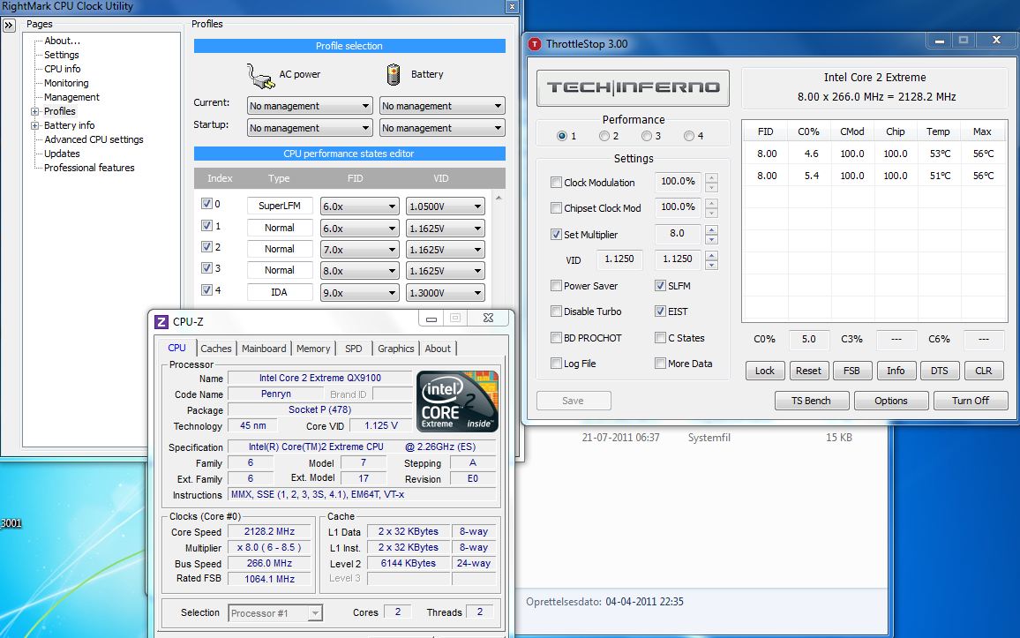
Task: Click the CPU-Z purple Z title icon
Action: click(161, 321)
